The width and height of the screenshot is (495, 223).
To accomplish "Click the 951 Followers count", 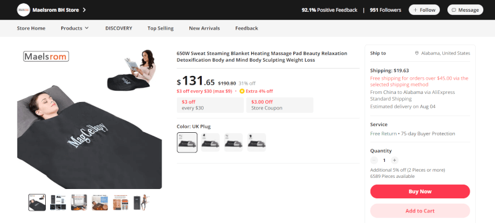I will point(385,10).
